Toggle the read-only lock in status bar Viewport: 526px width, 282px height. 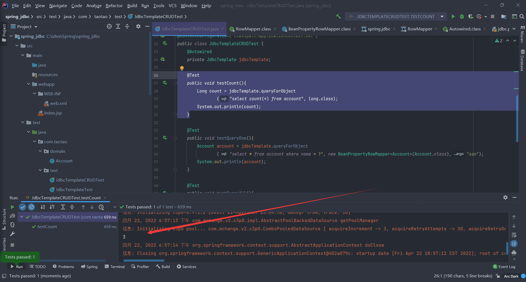coord(498,276)
